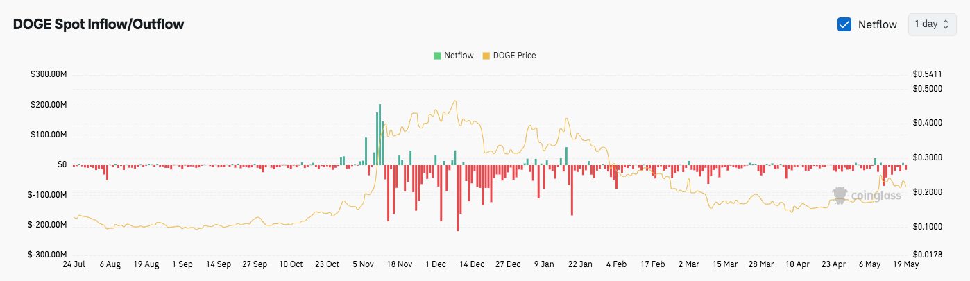Click the $200.00M axis label
Screen dimensions: 970x281
(49, 105)
